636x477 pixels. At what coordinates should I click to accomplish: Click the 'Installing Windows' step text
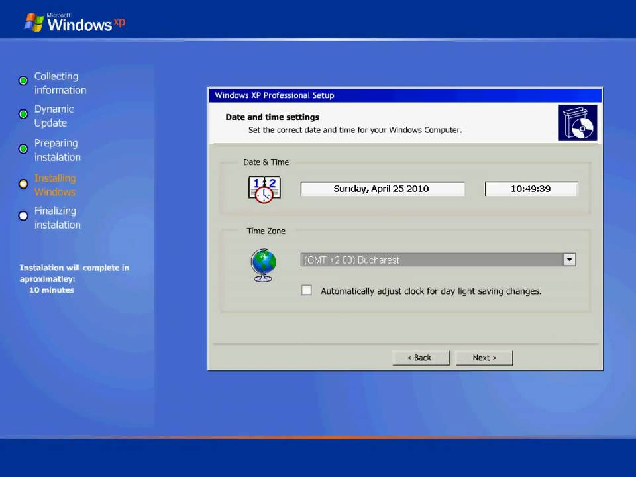tap(55, 185)
